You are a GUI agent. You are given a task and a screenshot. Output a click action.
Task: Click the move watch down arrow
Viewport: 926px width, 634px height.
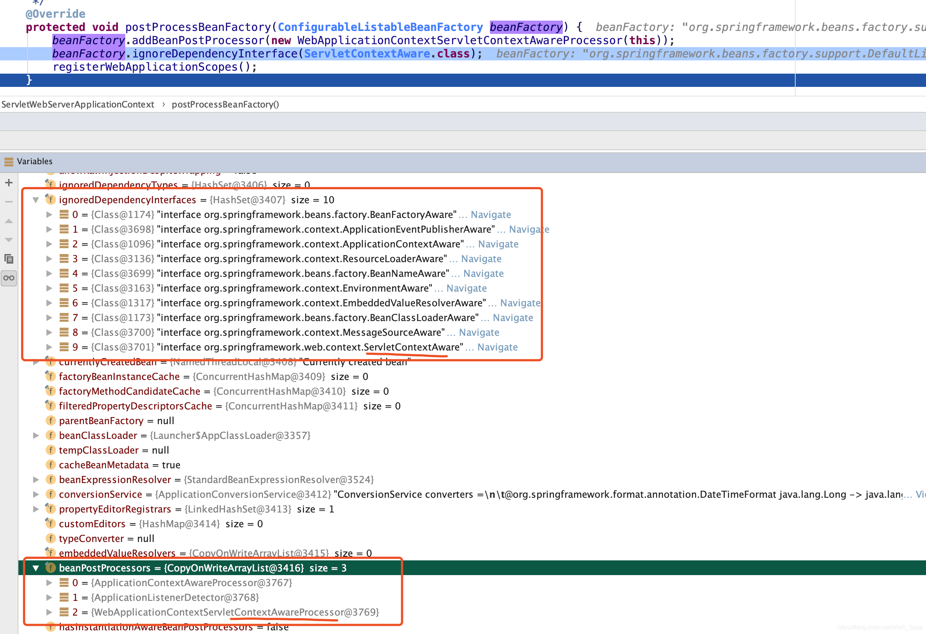9,240
